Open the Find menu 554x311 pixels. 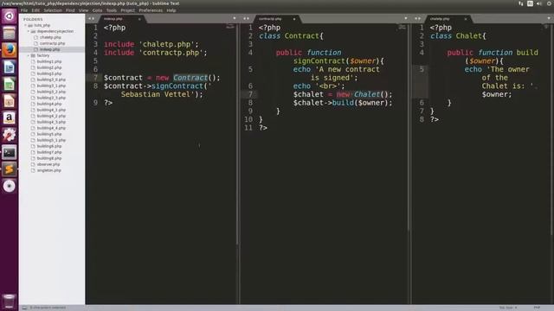pos(70,10)
